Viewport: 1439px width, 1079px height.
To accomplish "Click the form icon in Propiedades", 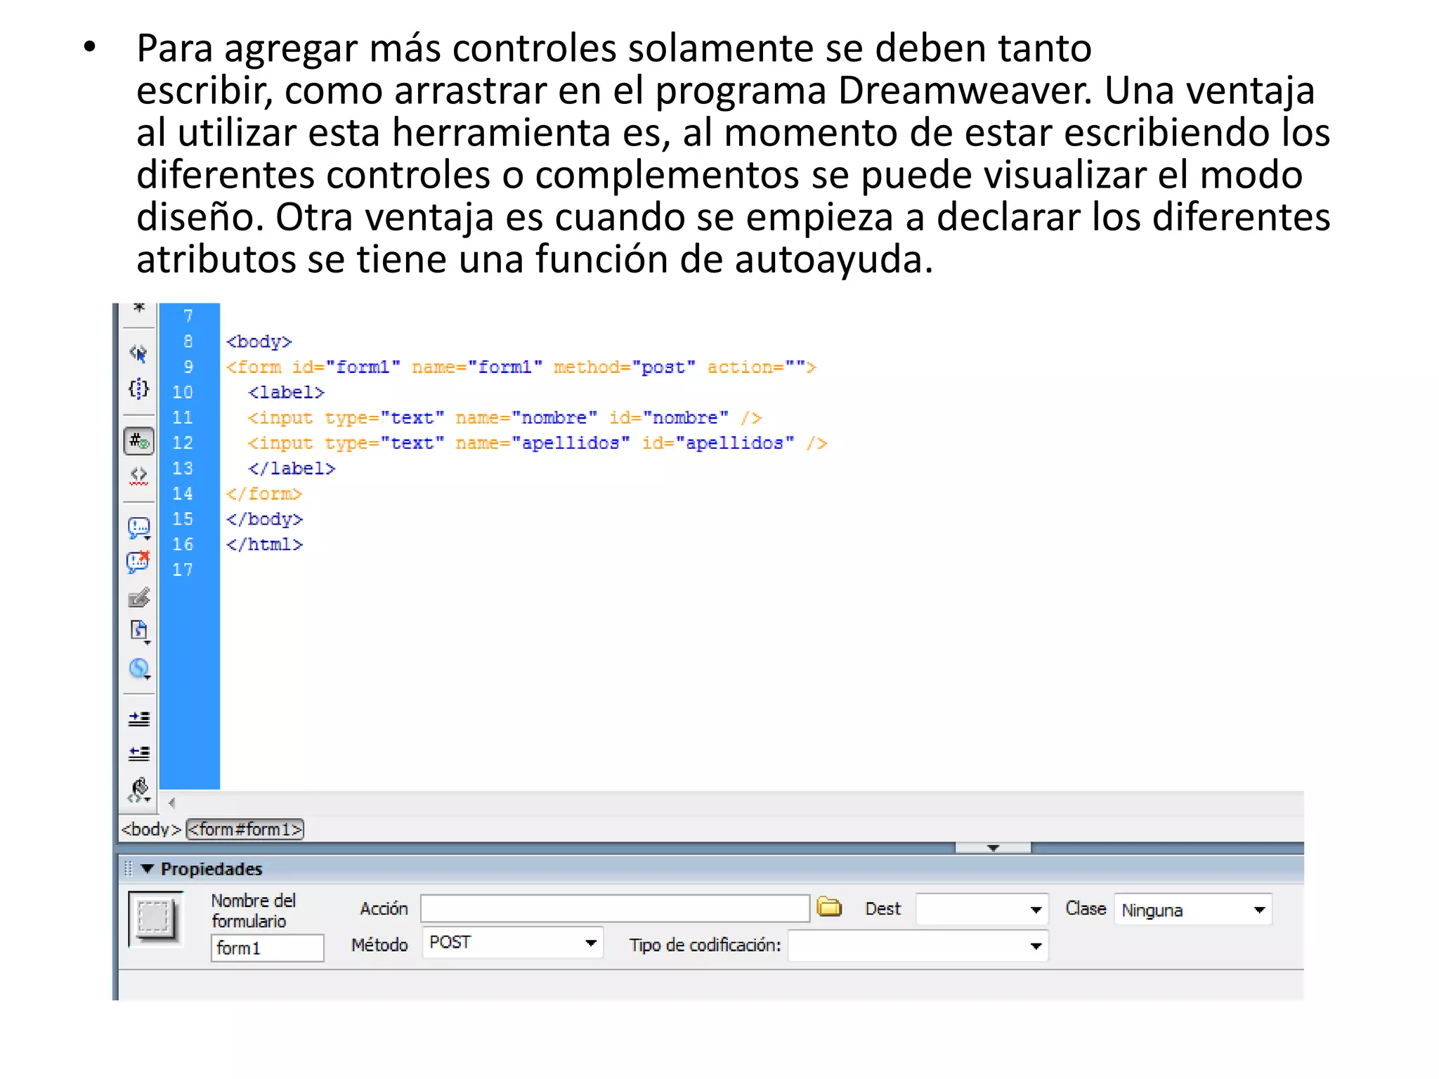I will (155, 918).
